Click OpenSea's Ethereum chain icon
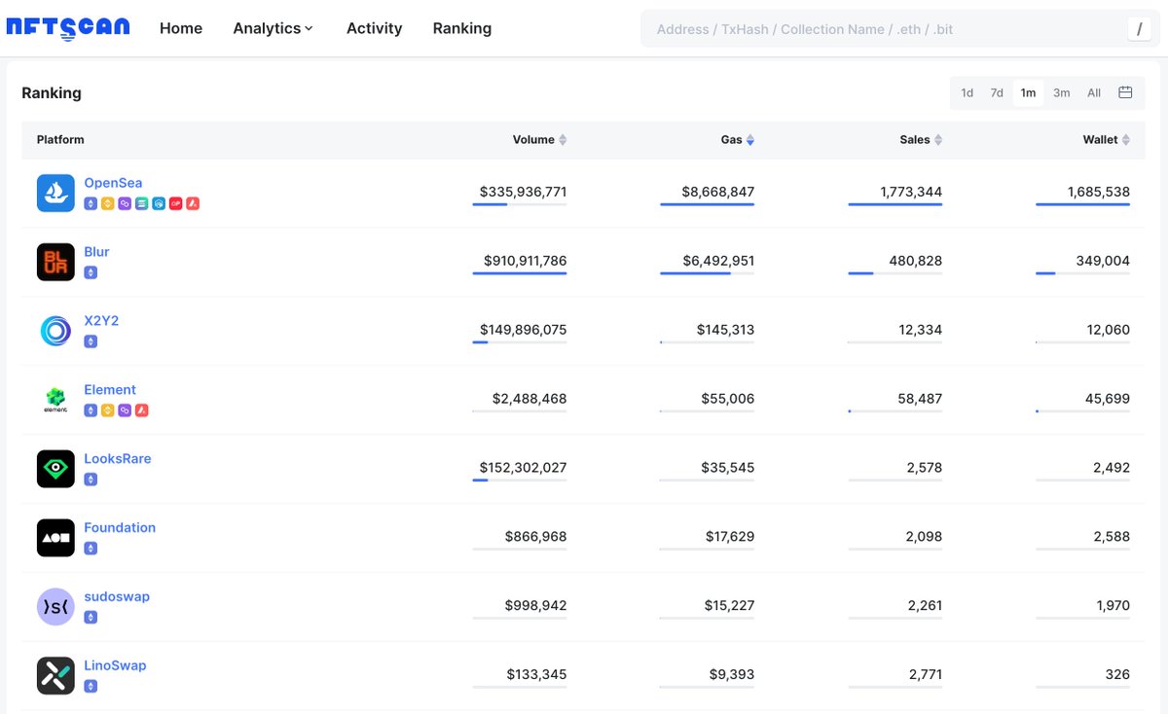This screenshot has height=714, width=1168. coord(91,203)
